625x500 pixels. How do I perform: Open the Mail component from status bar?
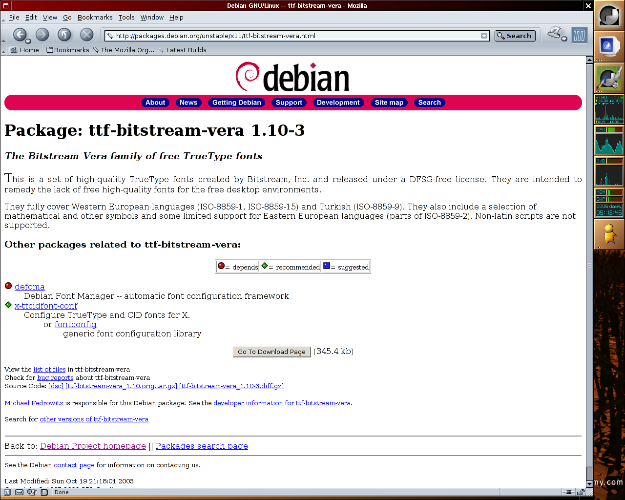(x=19, y=492)
